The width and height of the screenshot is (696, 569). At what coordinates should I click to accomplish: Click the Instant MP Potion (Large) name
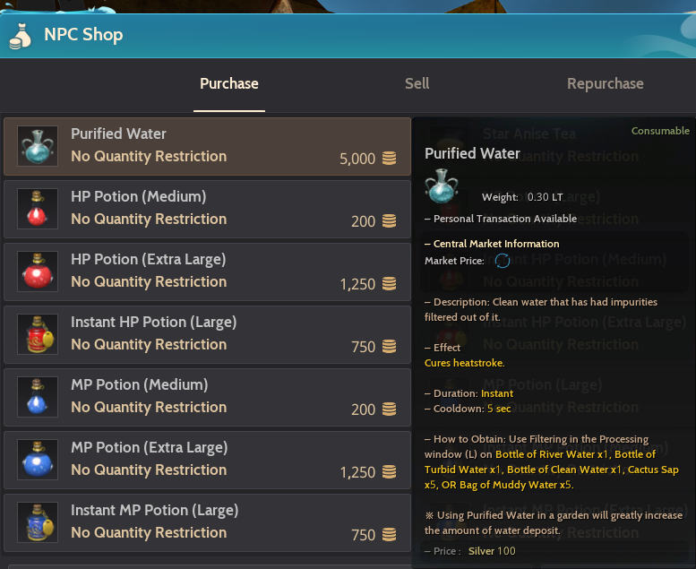coord(154,510)
